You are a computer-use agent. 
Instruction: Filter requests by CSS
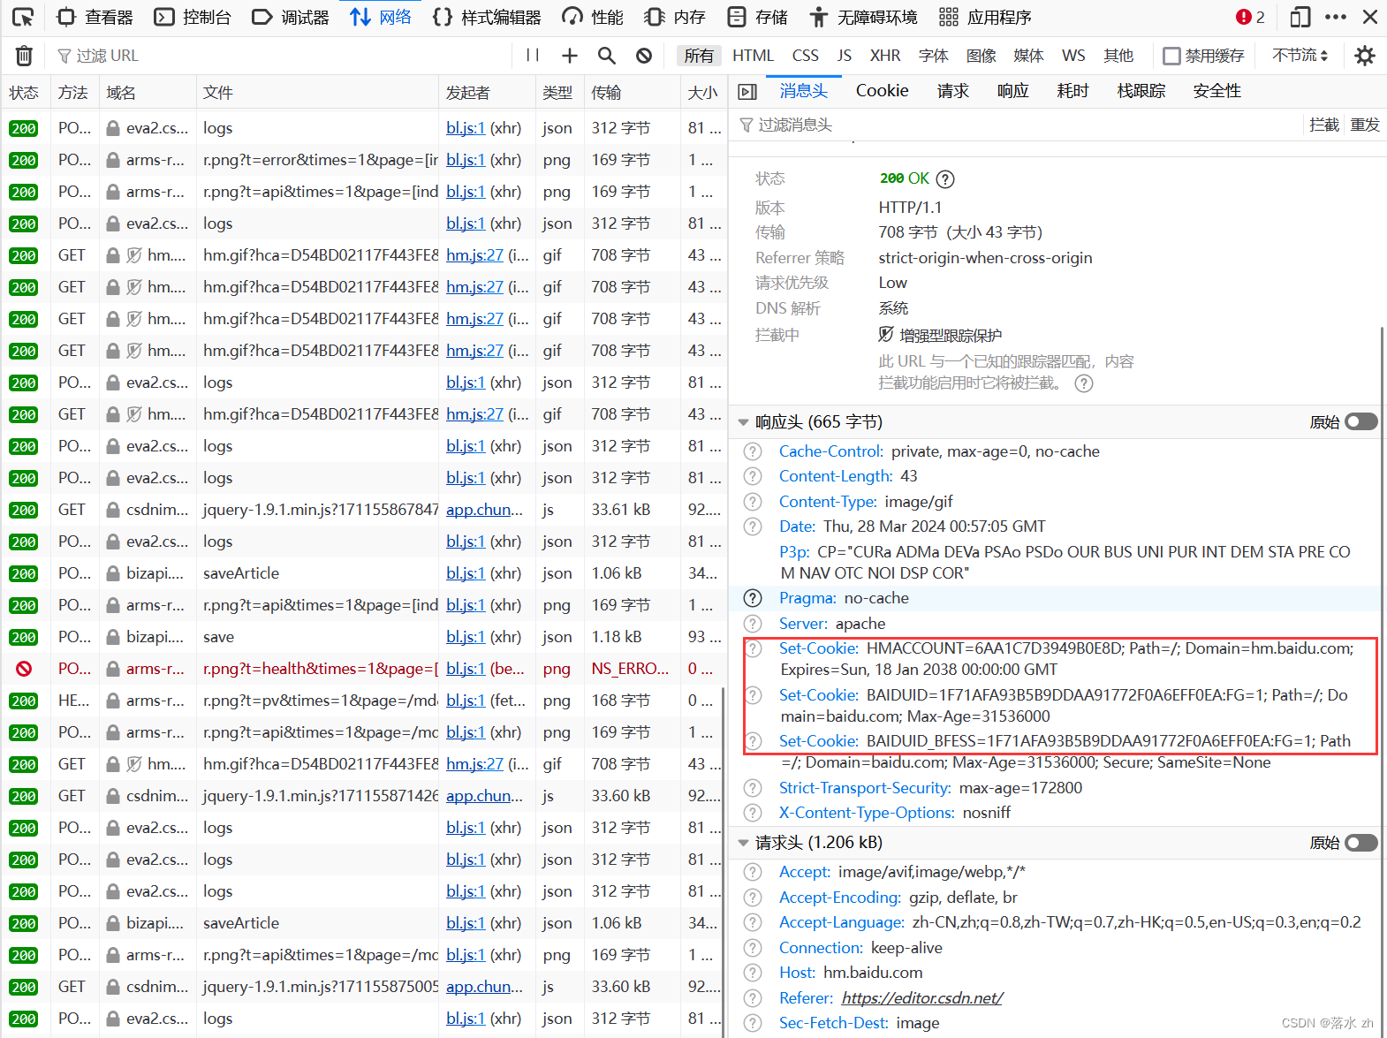(806, 56)
